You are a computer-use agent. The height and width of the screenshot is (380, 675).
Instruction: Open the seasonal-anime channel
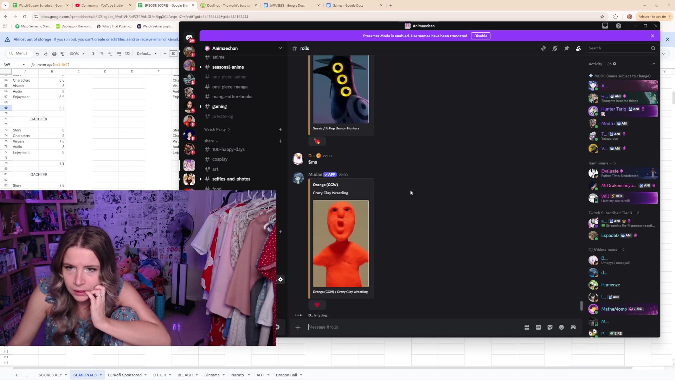tap(228, 67)
